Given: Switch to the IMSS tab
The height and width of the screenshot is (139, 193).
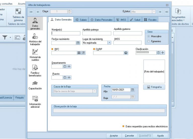Looking at the screenshot, I should pyautogui.click(x=121, y=20).
